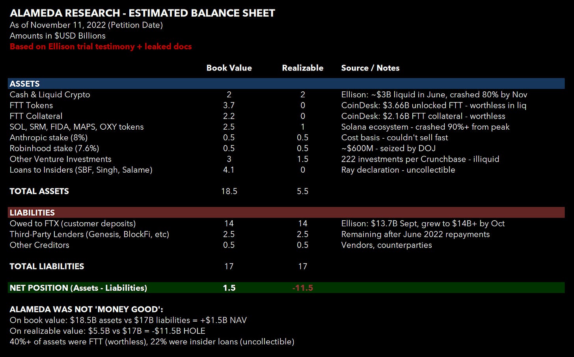
Task: Click the book value 2.2 for FTT Collateral
Action: coord(229,116)
